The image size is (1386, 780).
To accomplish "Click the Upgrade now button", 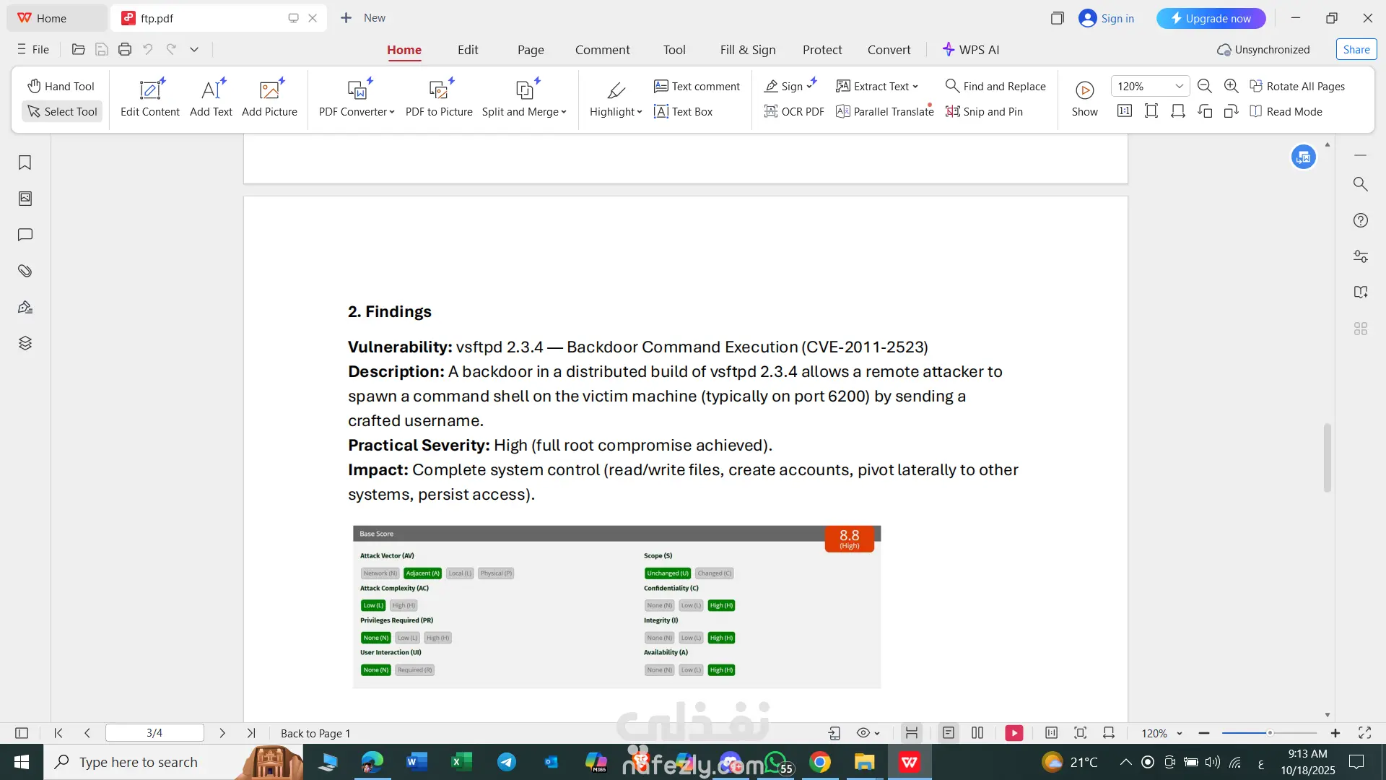I will coord(1211,18).
